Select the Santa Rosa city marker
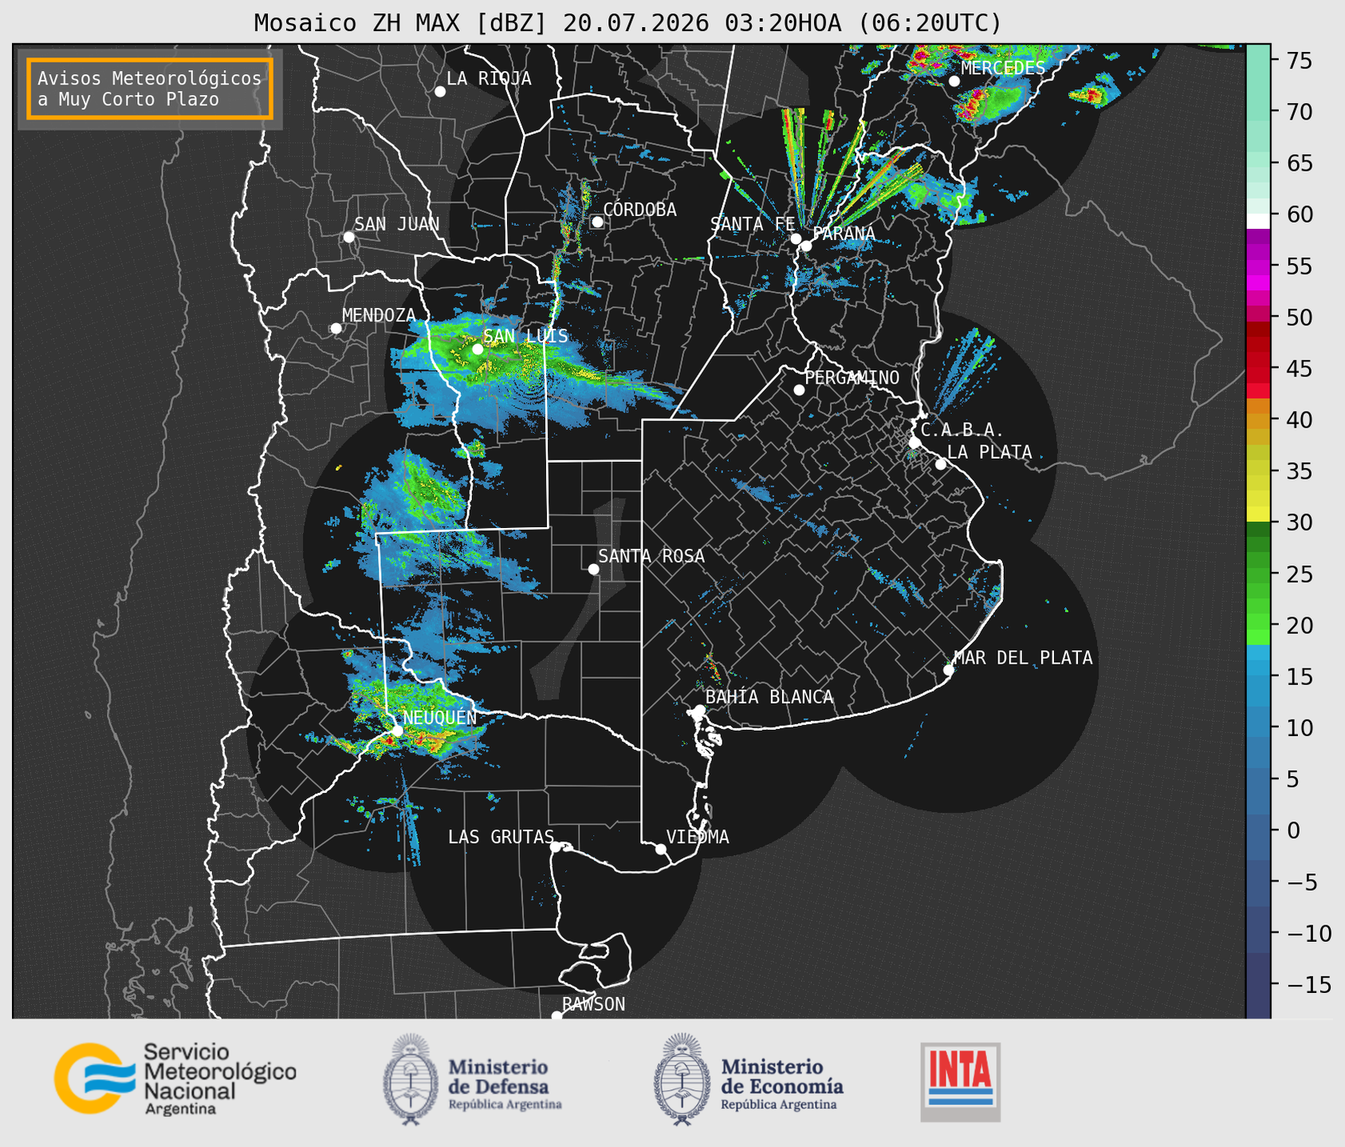This screenshot has height=1147, width=1345. tap(593, 569)
